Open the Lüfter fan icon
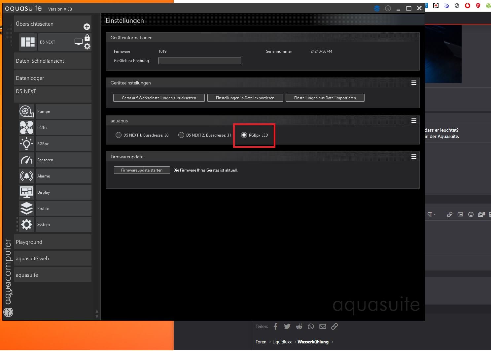This screenshot has width=491, height=351. (x=26, y=128)
